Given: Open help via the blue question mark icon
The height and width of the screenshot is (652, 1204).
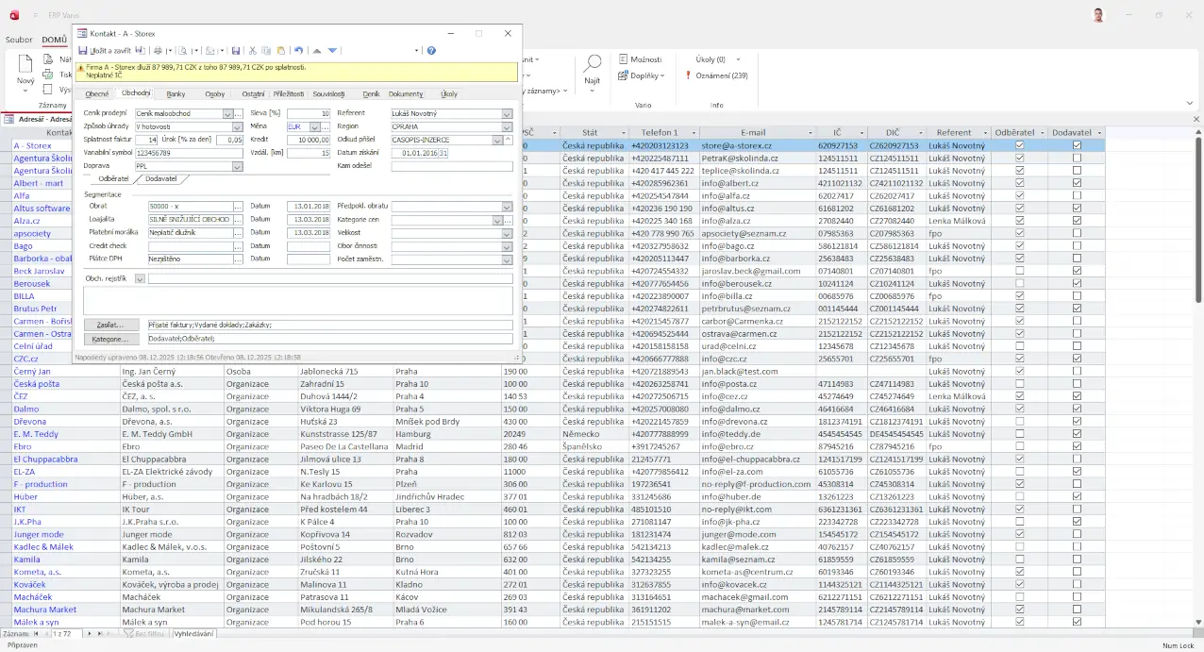Looking at the screenshot, I should (431, 50).
